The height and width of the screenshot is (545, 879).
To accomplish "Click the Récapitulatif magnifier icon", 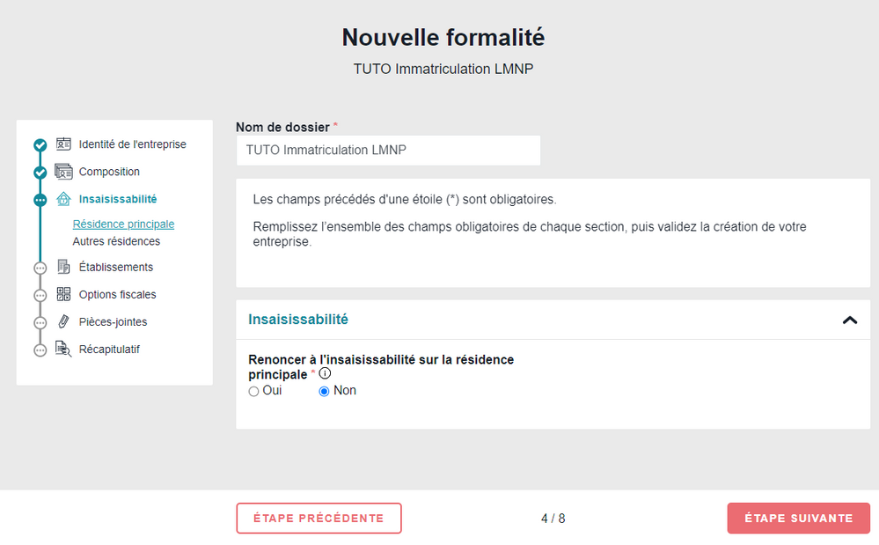I will click(x=63, y=349).
